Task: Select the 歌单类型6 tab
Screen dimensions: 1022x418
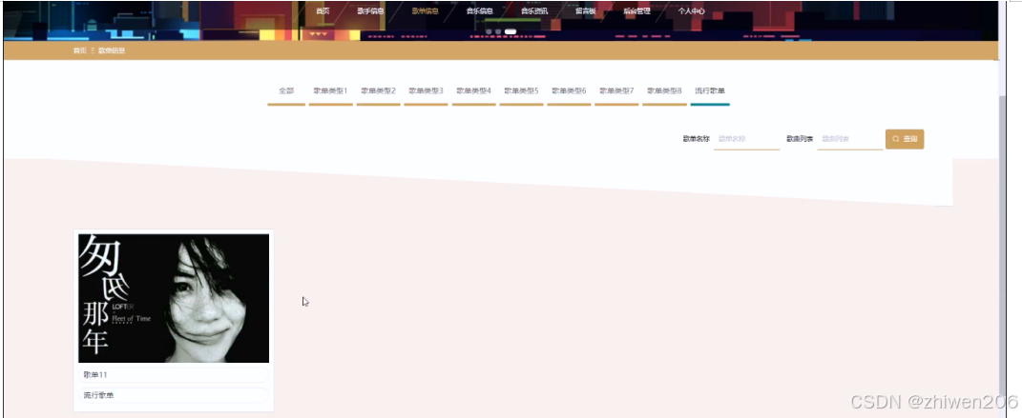Action: click(x=569, y=91)
